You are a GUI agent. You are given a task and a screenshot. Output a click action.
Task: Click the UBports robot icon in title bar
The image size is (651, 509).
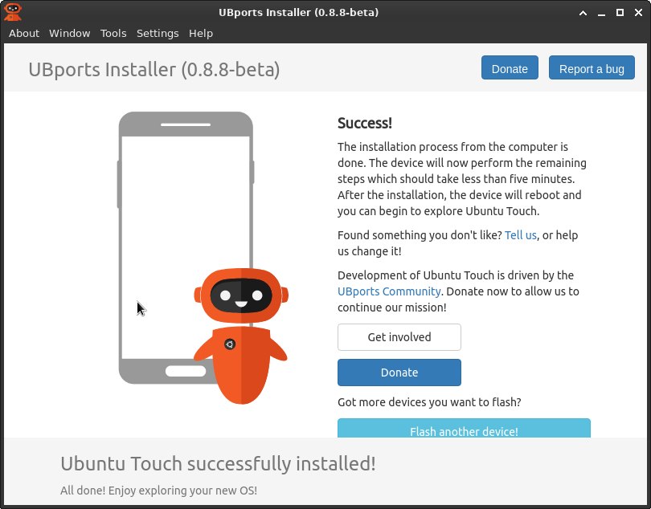pos(12,11)
